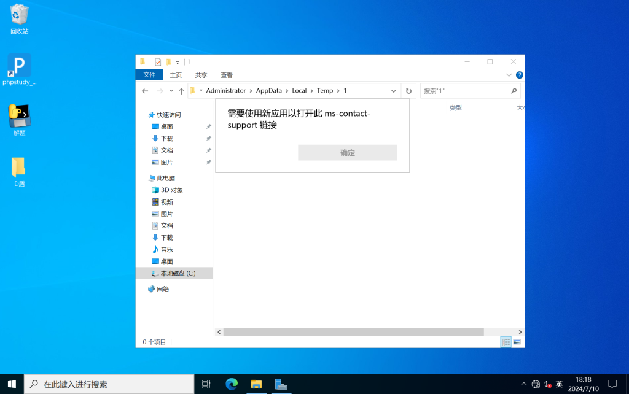Click the horizontal scrollbar right arrow
The width and height of the screenshot is (629, 394).
tap(520, 331)
